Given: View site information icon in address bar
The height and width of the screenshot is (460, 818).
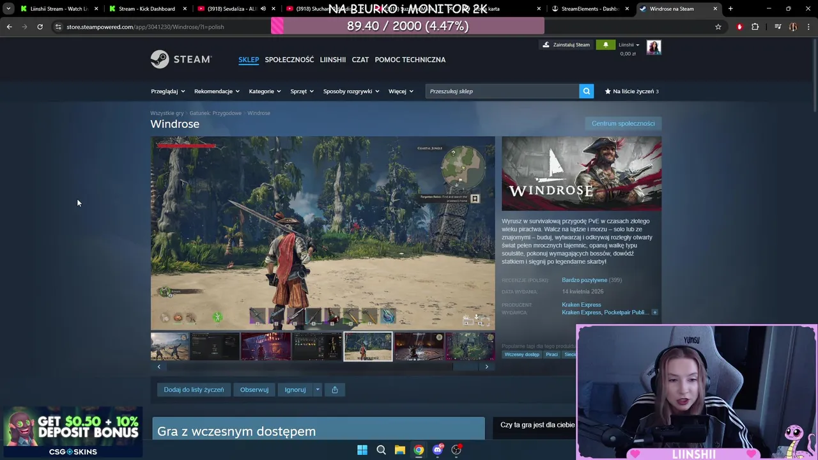Looking at the screenshot, I should 58,27.
